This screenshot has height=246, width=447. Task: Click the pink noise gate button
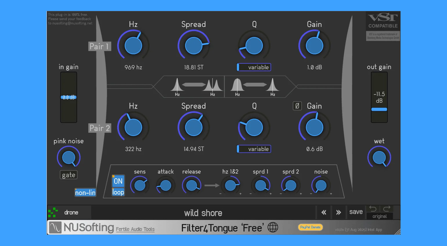pos(69,175)
